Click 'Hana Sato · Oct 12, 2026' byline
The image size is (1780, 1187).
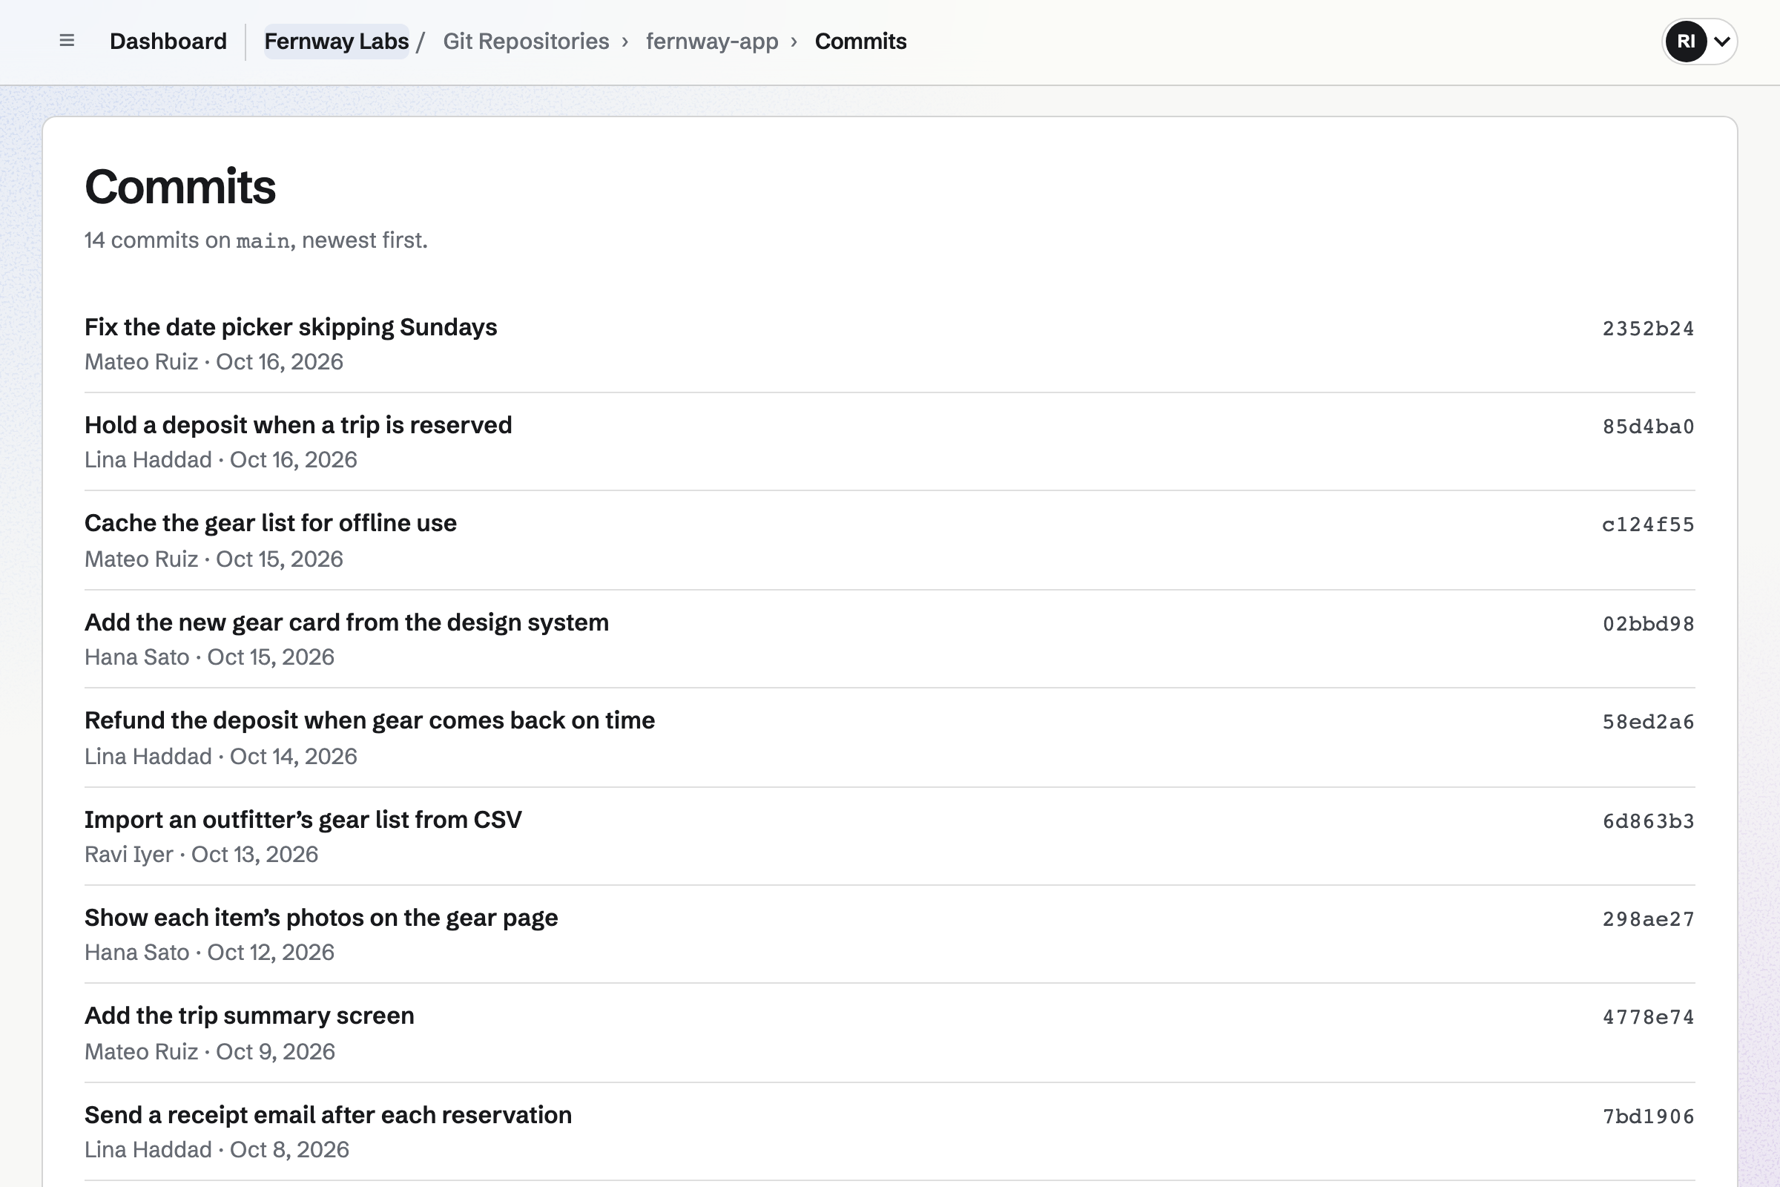click(x=209, y=952)
